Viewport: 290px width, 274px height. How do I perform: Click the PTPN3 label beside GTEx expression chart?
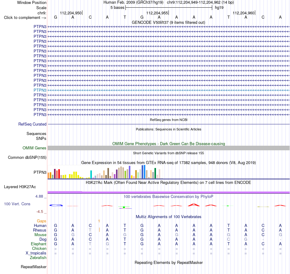[x=40, y=172]
